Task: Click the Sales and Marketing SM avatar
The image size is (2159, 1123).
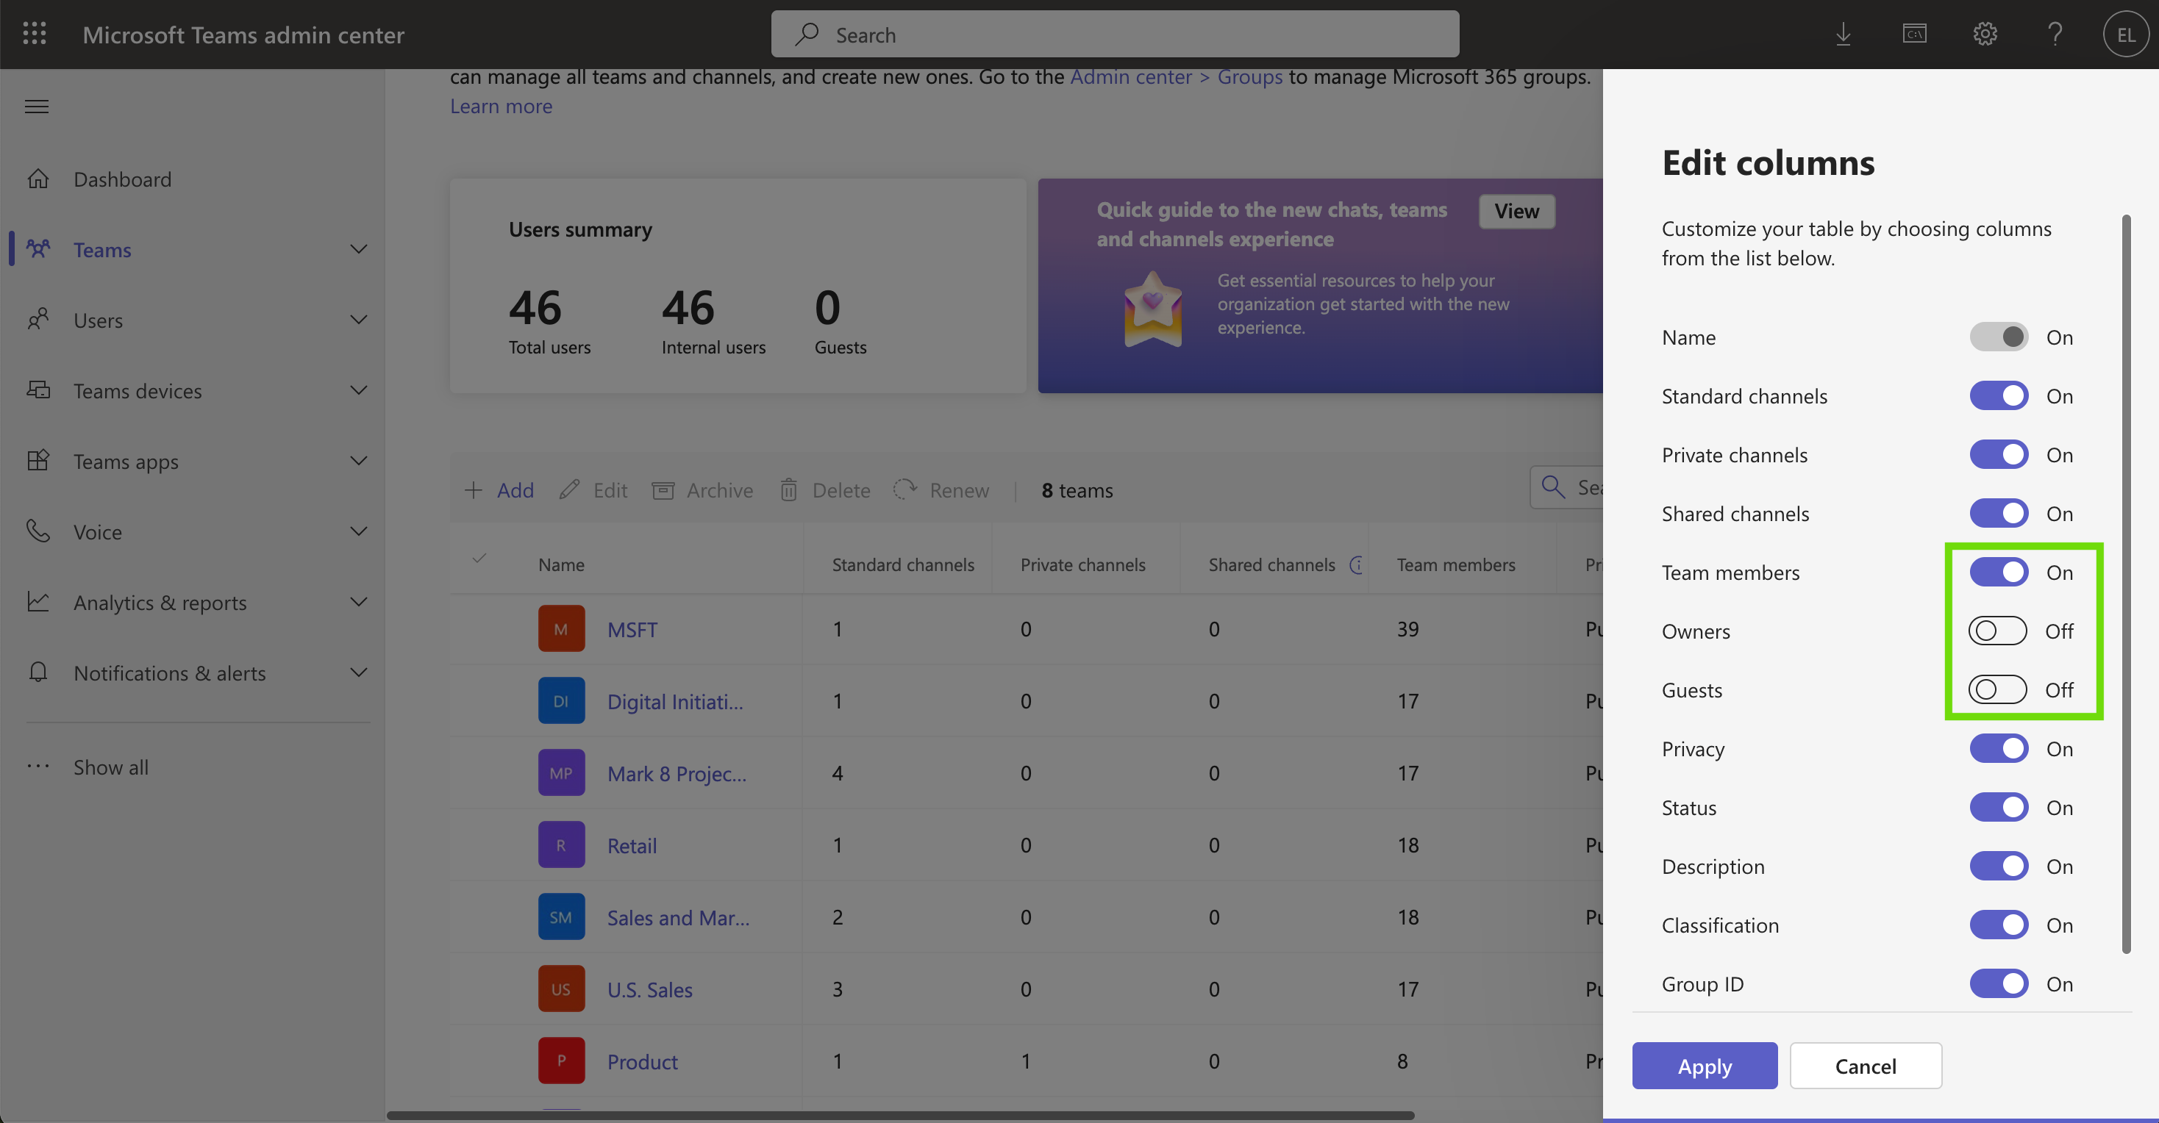Action: pos(560,917)
